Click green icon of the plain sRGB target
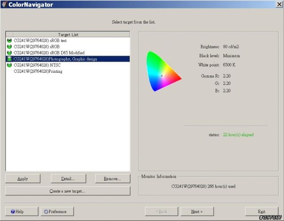Viewport: 284px width, 221px height. [x=9, y=47]
